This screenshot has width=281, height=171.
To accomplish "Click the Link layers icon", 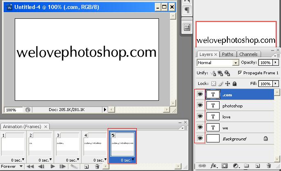I will click(202, 166).
